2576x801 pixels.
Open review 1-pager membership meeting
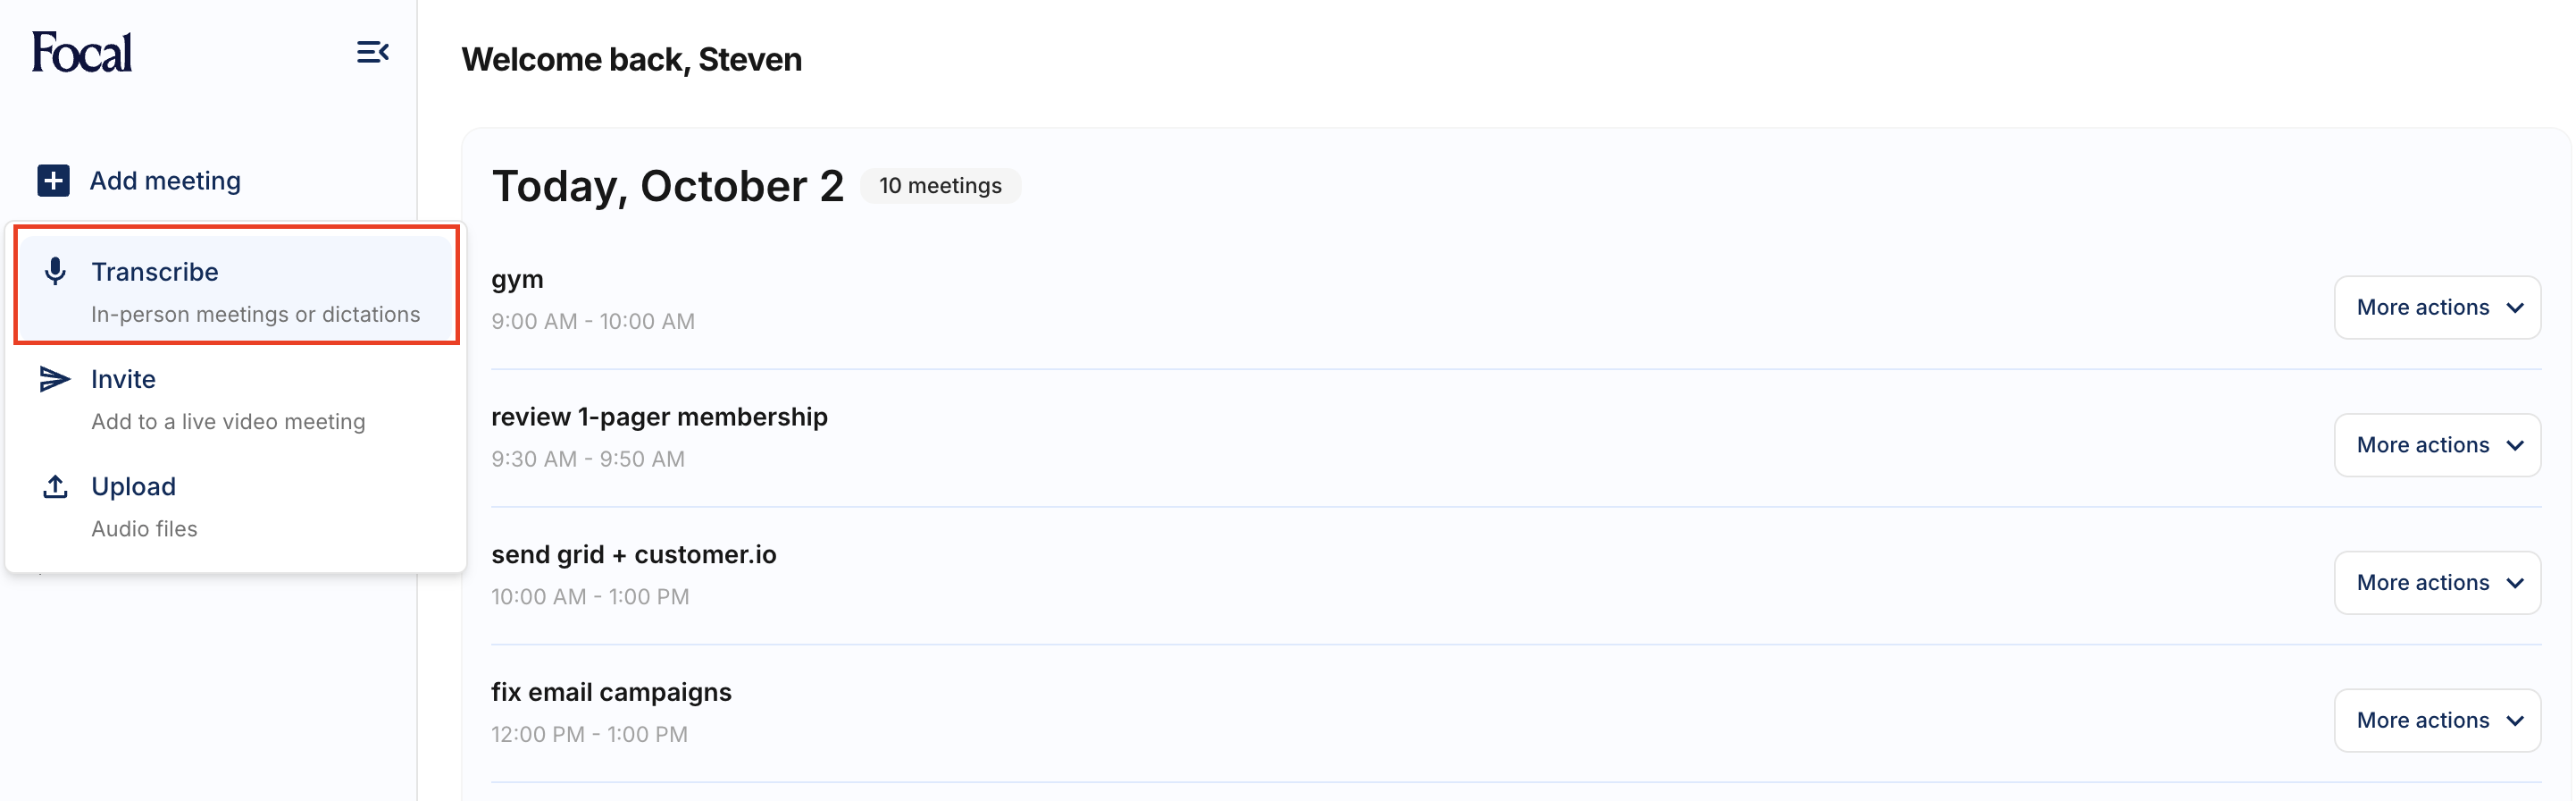click(659, 417)
